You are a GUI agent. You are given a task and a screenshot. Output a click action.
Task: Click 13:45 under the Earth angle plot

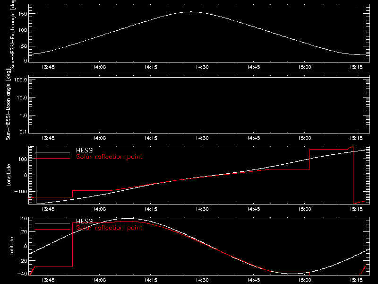(x=48, y=67)
